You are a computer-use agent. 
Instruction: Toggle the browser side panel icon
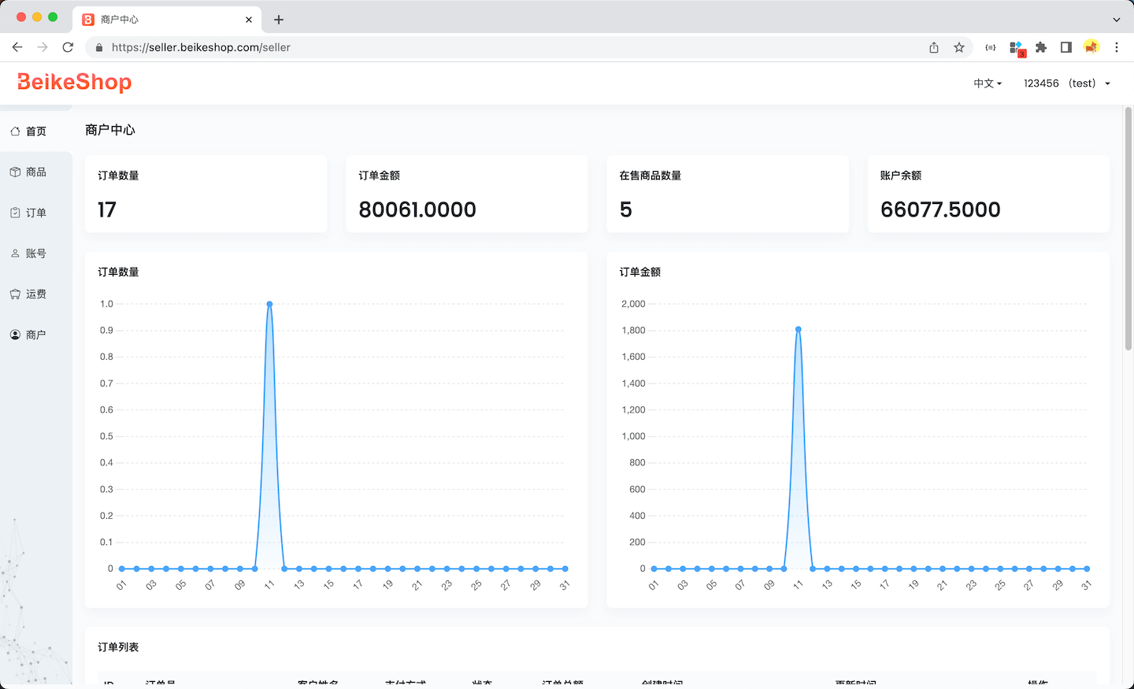pyautogui.click(x=1066, y=47)
